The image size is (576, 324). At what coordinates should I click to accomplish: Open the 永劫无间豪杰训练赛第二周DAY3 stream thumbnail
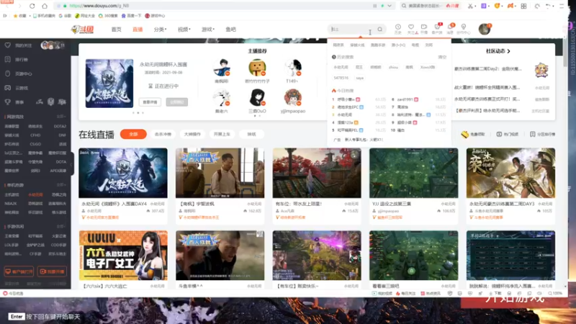(510, 173)
